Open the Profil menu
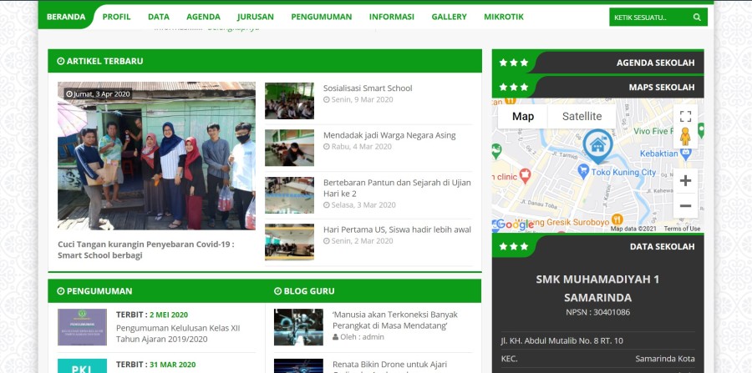Viewport: 752px width, 373px height. (116, 17)
